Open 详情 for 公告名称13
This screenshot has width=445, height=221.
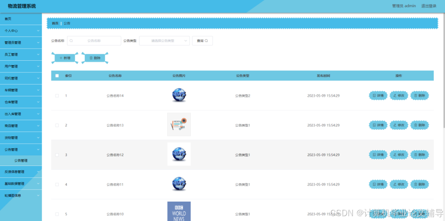pyautogui.click(x=378, y=125)
